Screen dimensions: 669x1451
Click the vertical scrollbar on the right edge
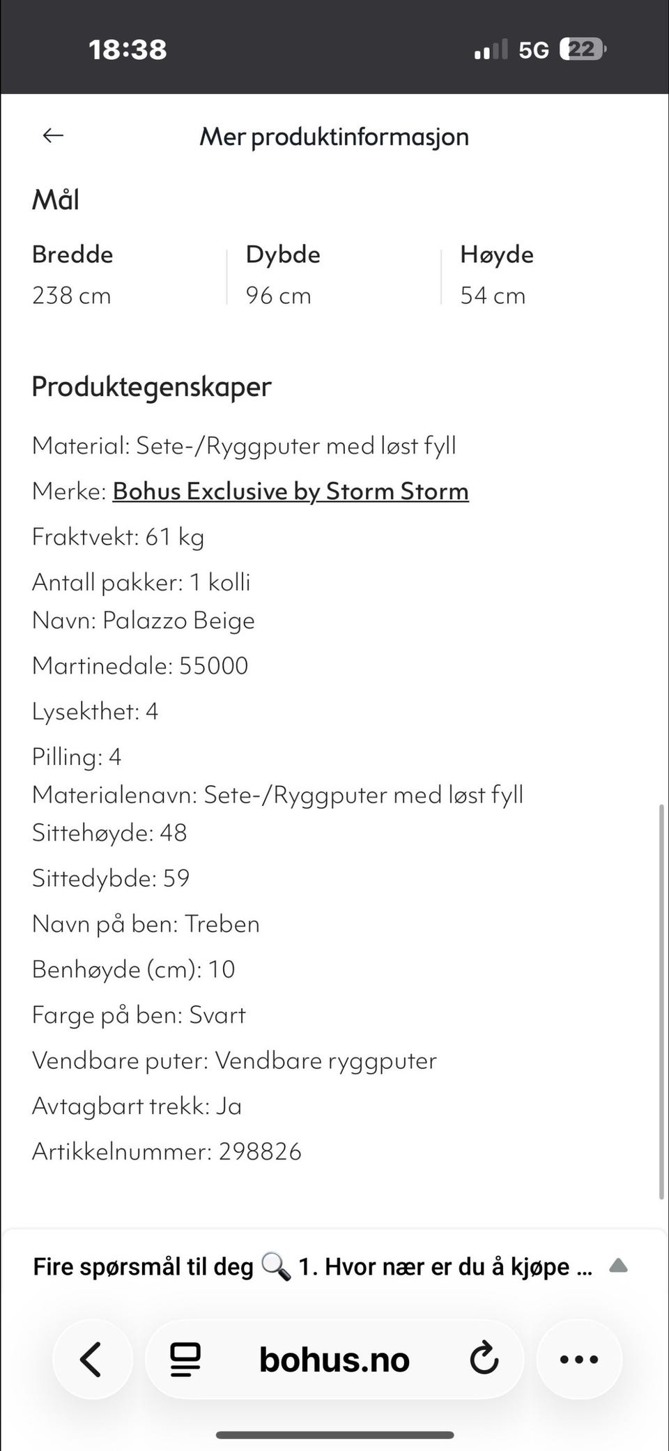point(661,1002)
